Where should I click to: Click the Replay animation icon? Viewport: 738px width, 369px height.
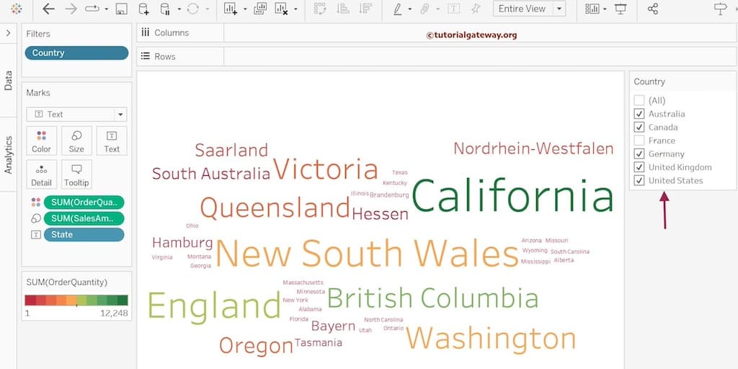(x=92, y=9)
